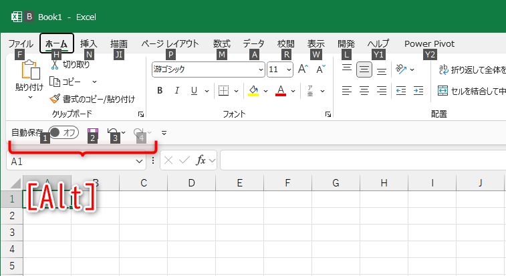
Task: Toggle AutoSave (自動保存) switch on
Action: (x=64, y=132)
